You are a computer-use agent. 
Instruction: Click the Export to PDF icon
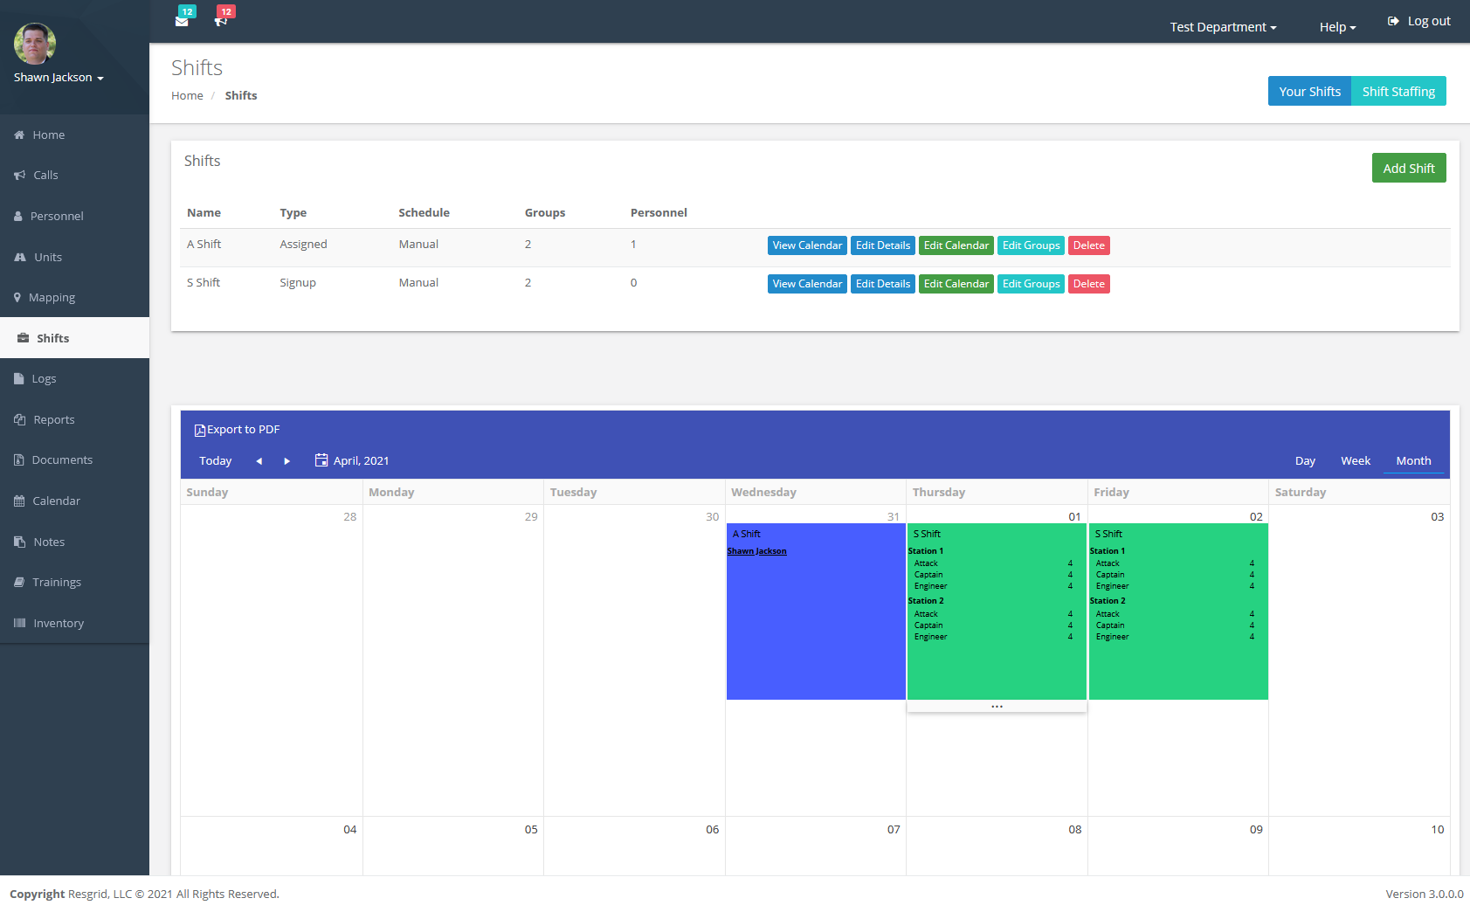tap(201, 429)
